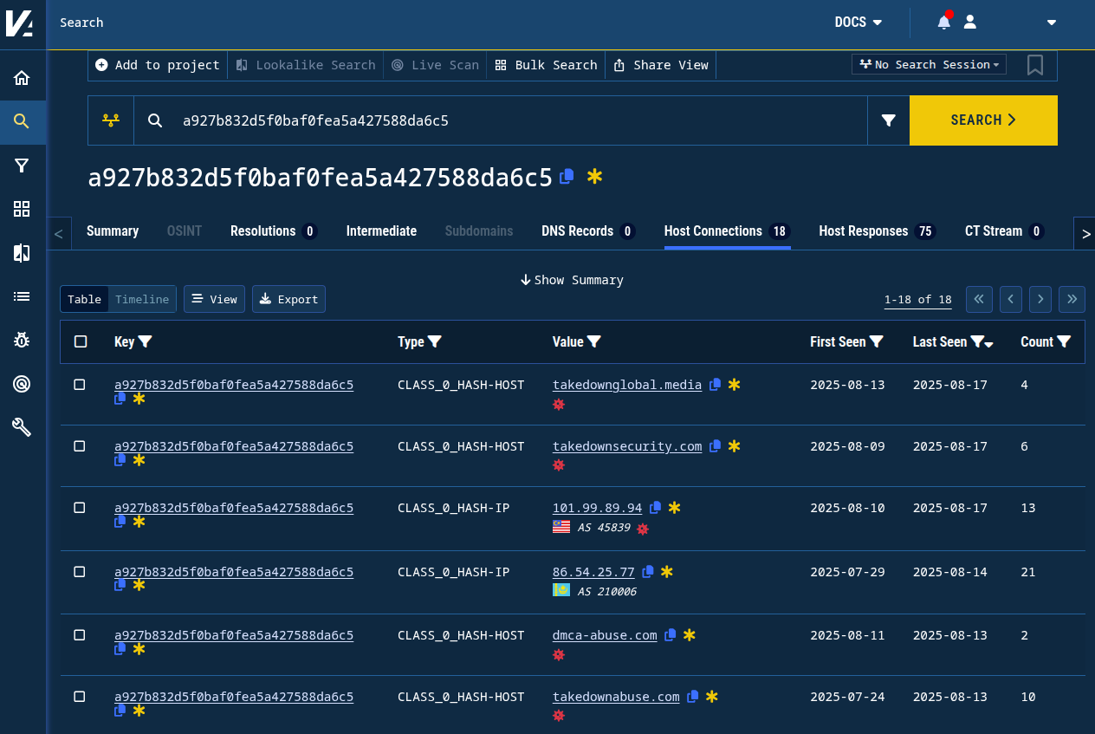The image size is (1095, 734).
Task: Copy dmca-abuse.com value
Action: coord(670,635)
